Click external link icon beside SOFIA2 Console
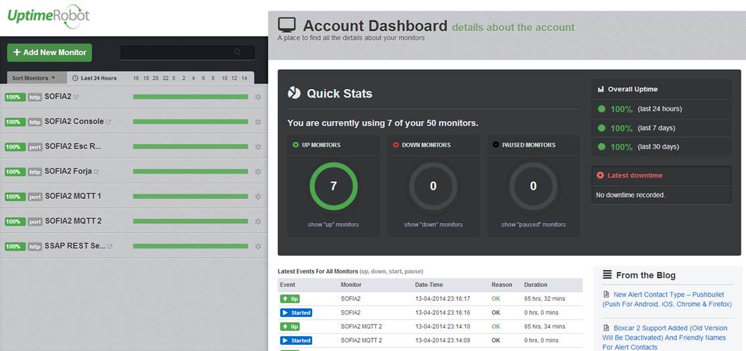This screenshot has height=351, width=746. [108, 122]
